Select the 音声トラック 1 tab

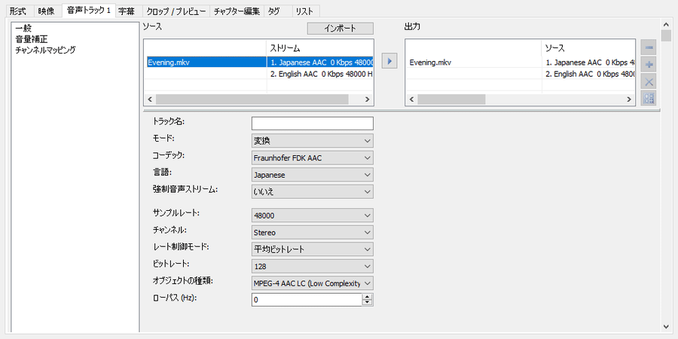[x=88, y=11]
